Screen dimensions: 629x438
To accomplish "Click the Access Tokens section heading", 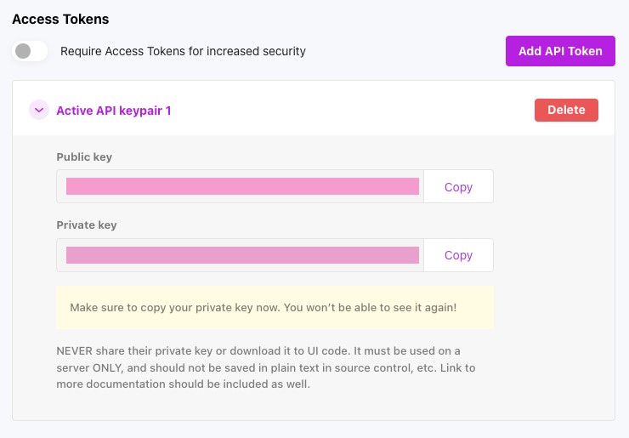I will (x=60, y=19).
